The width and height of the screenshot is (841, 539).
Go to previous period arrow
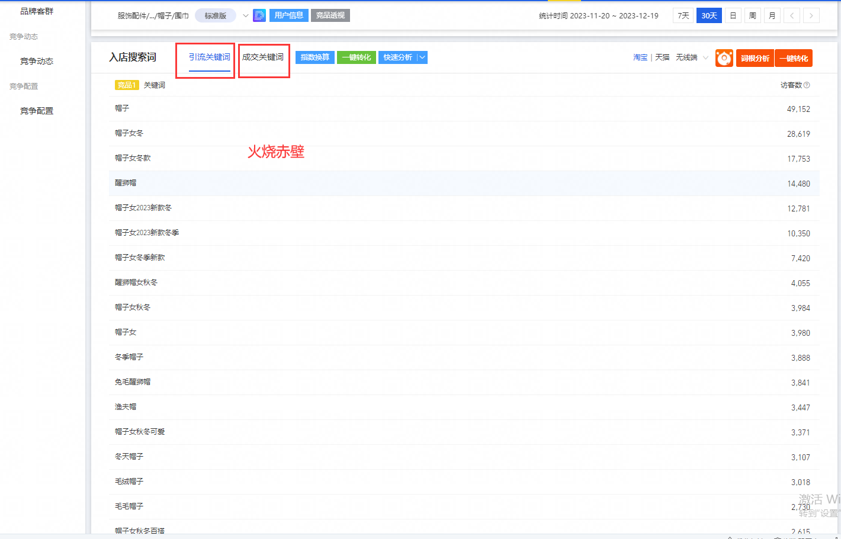(x=792, y=16)
